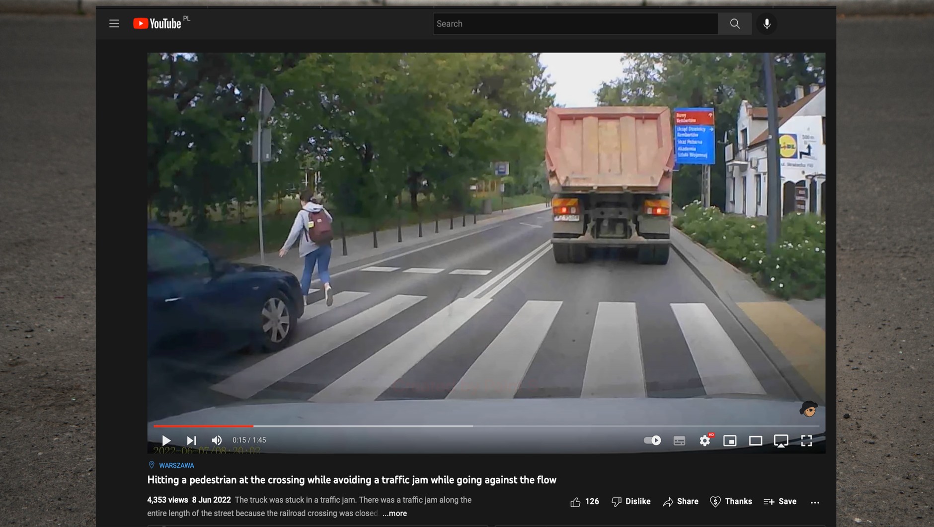Open the Share dialog
Viewport: 934px width, 527px height.
(681, 502)
